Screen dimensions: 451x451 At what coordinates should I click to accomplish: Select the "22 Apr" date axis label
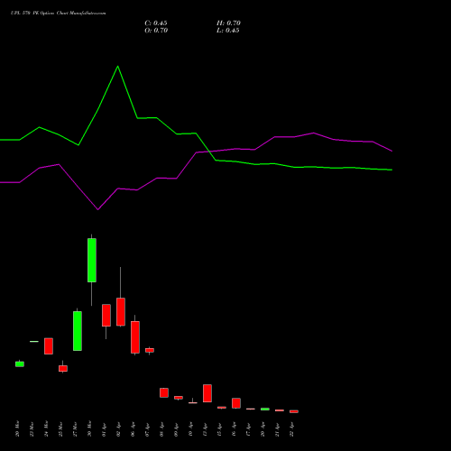(291, 429)
